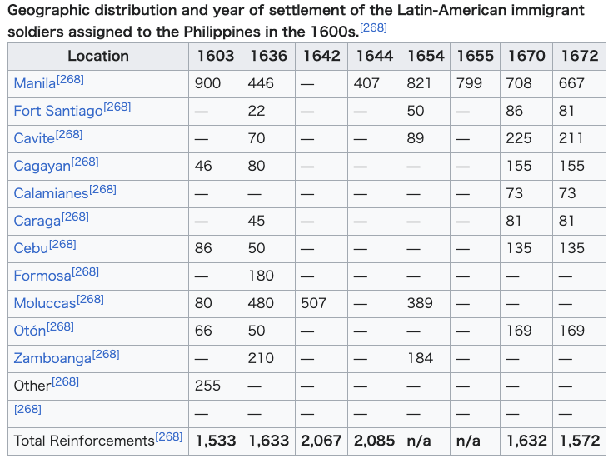Click the 2,085 total for 1644
The width and height of the screenshot is (613, 463).
click(375, 441)
